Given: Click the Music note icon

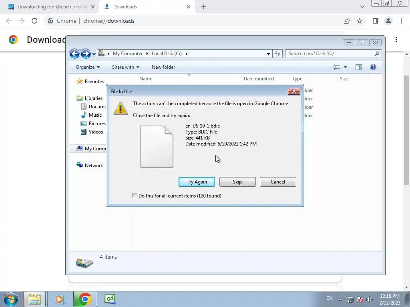Looking at the screenshot, I should 83,115.
